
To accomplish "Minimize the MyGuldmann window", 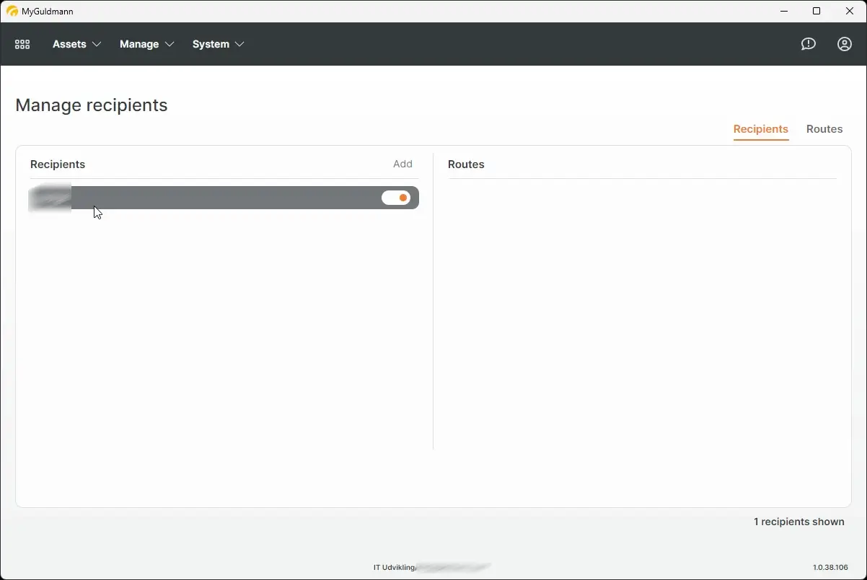I will pyautogui.click(x=783, y=11).
